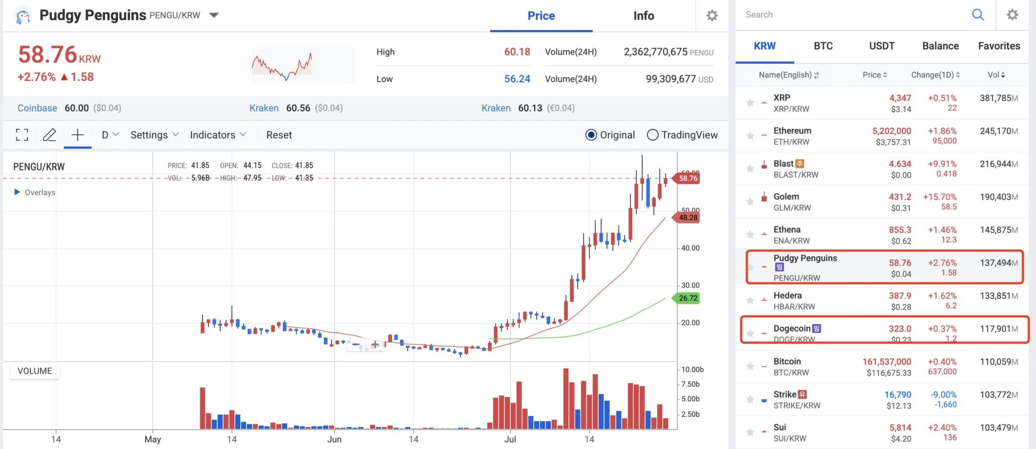The width and height of the screenshot is (1036, 449).
Task: Select the SUI/KRW market row
Action: coord(882,432)
